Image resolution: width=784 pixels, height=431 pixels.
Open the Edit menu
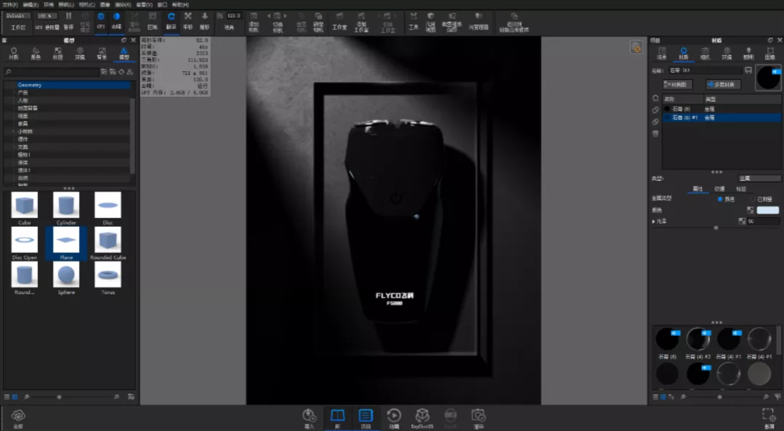click(x=30, y=4)
